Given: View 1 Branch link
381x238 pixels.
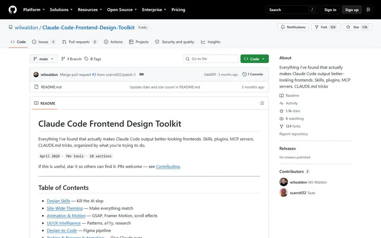Looking at the screenshot, I should click(71, 59).
